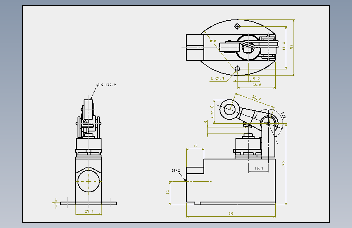352x228 pixels.
Task: Select the 39.7 lever length dimension
Action: (x=256, y=98)
